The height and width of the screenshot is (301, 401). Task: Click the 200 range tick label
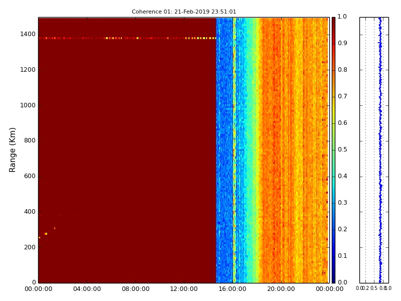point(30,247)
